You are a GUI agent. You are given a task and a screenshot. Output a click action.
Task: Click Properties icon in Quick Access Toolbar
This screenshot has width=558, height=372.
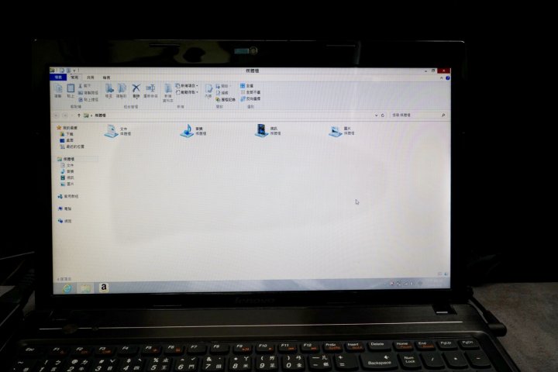pyautogui.click(x=61, y=71)
